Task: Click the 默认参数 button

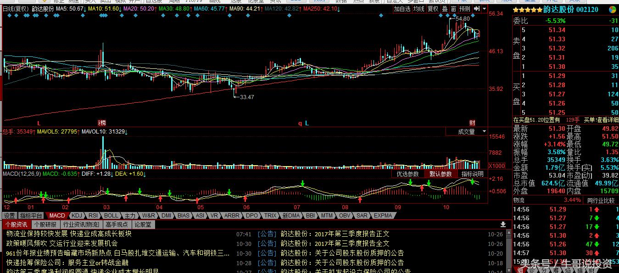Action: 441,174
